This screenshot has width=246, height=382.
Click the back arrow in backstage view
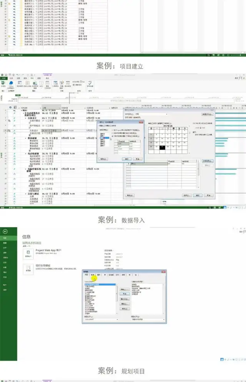click(5, 231)
